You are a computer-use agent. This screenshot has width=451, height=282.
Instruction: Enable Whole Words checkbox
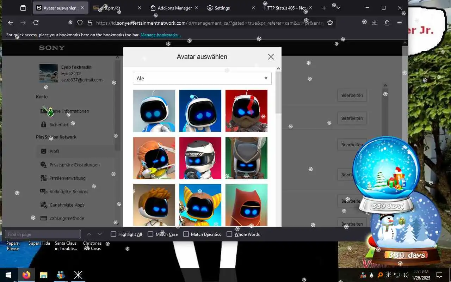tap(229, 234)
